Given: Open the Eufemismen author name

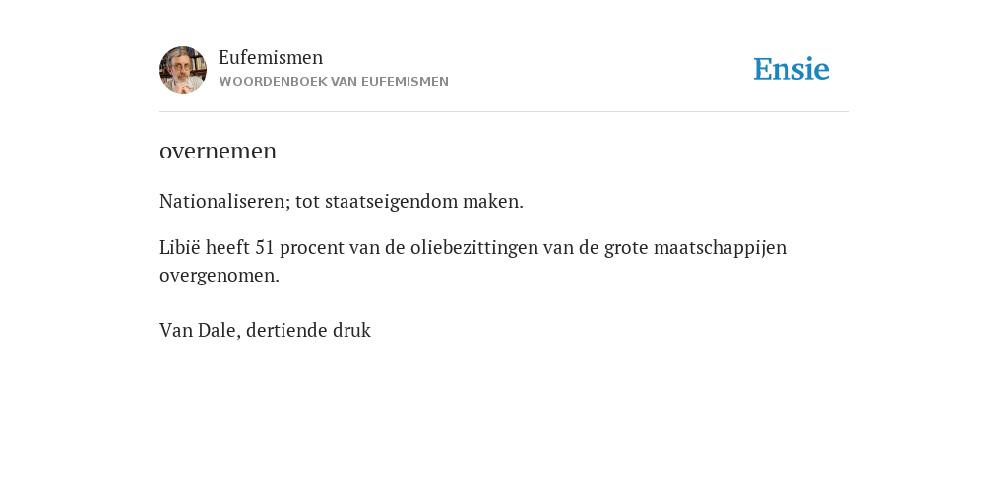Looking at the screenshot, I should 271,58.
